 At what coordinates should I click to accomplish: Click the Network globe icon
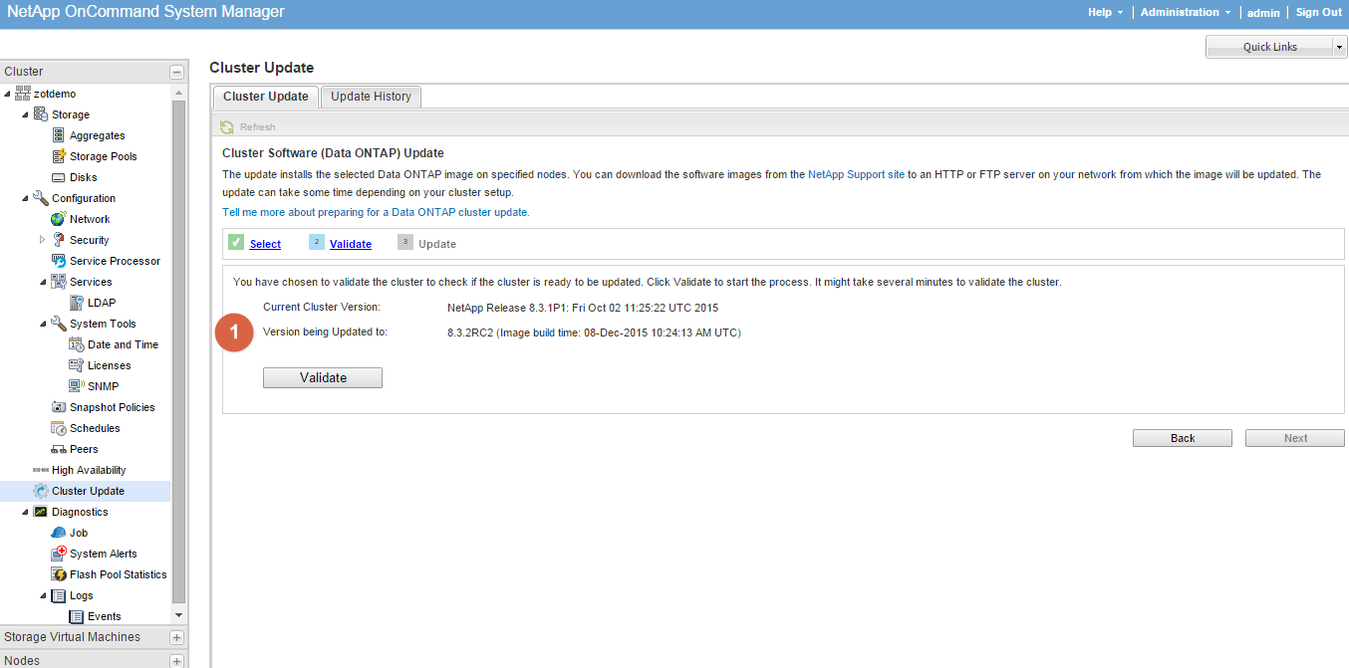tap(59, 219)
